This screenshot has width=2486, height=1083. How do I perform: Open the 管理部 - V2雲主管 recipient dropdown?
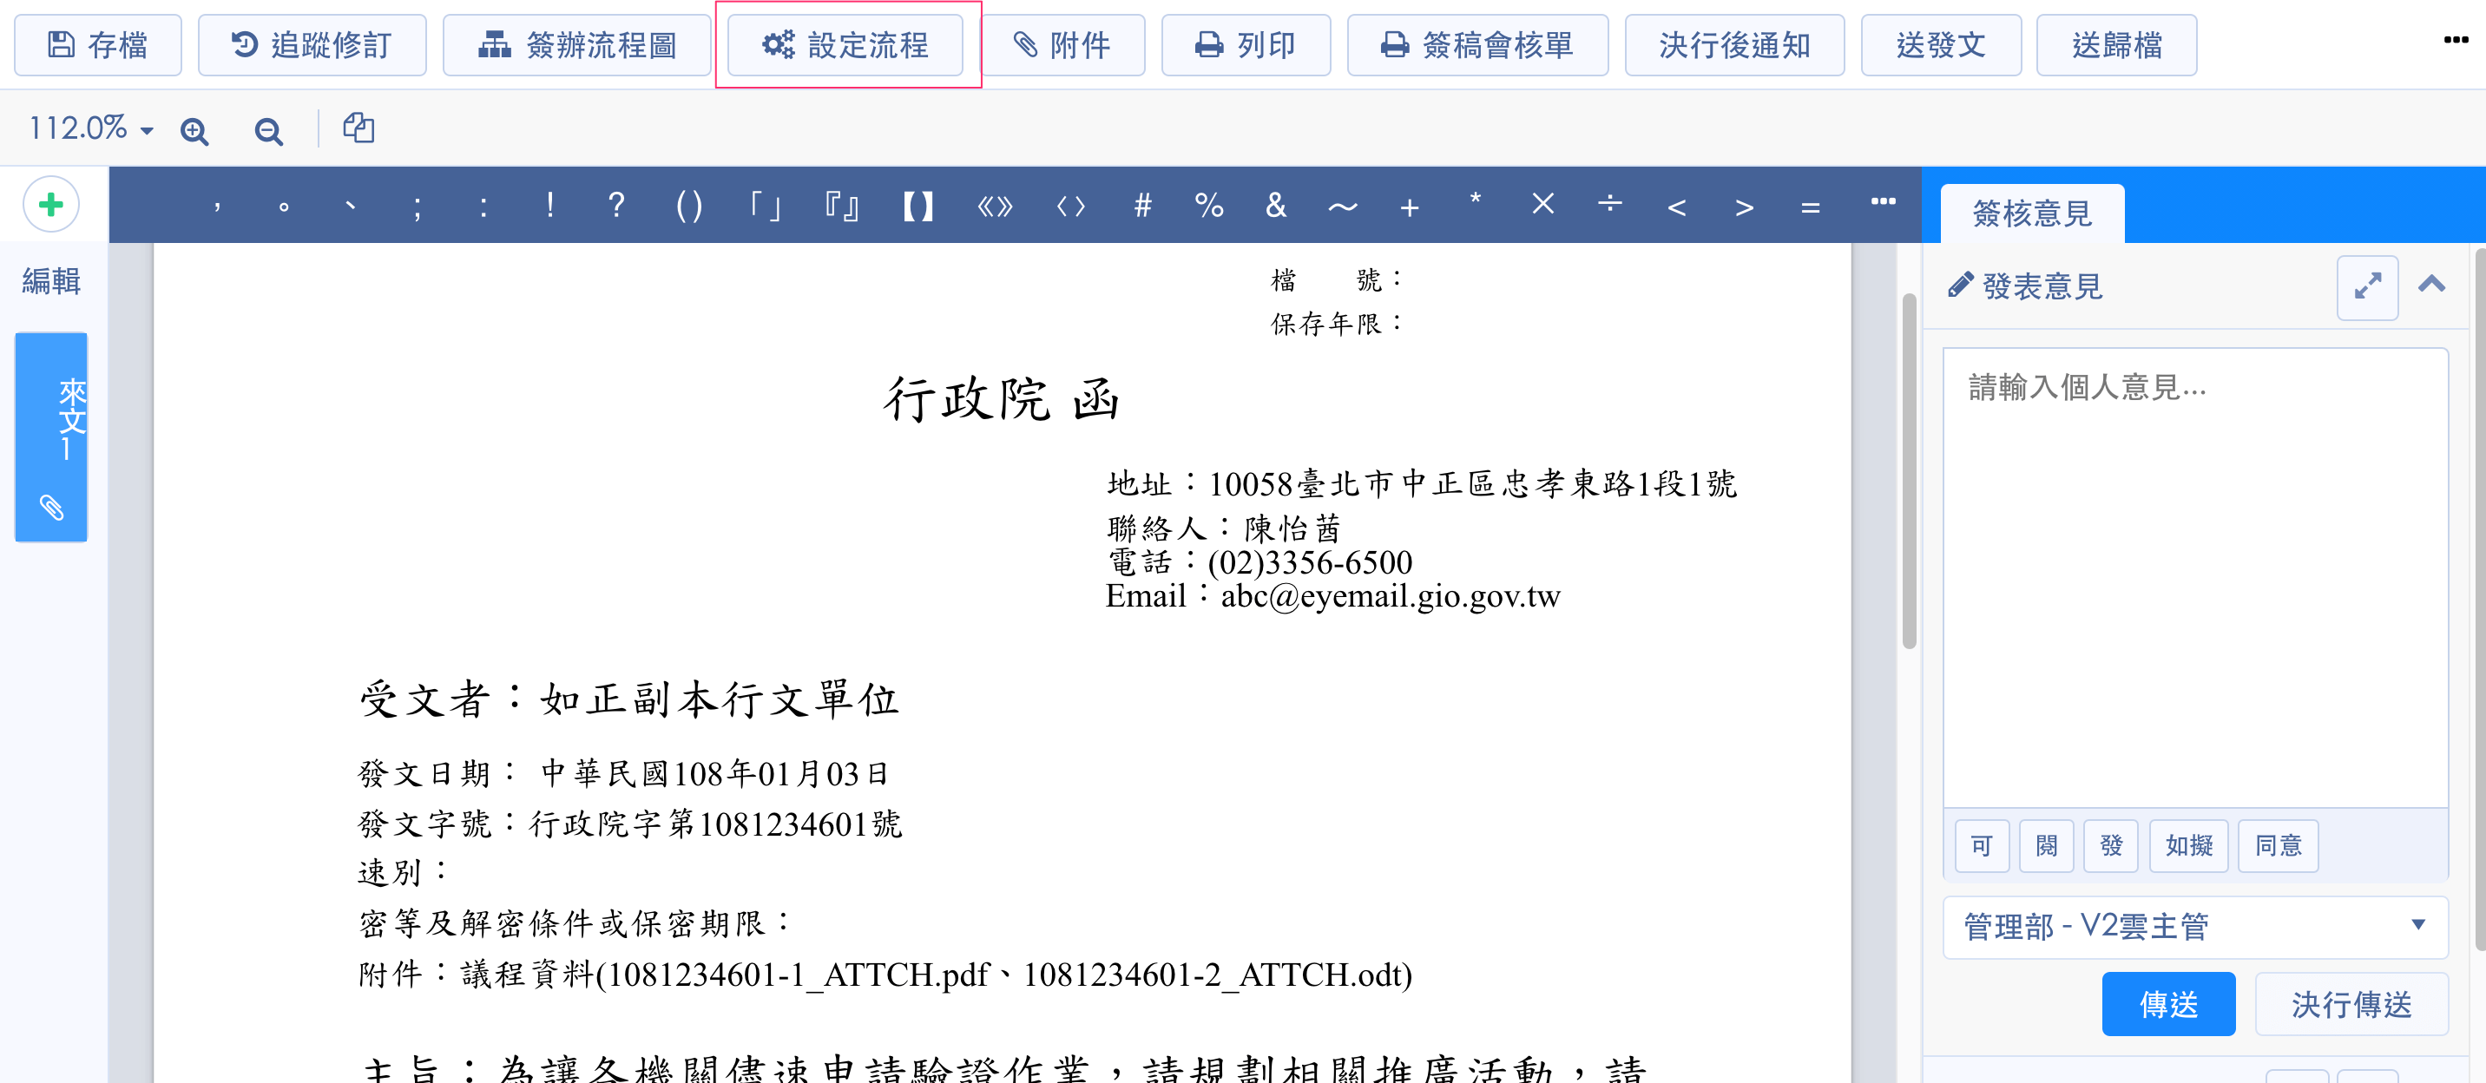2194,926
